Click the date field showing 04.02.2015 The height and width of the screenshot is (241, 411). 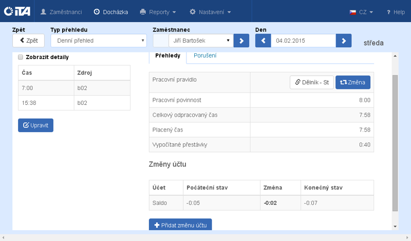point(303,41)
